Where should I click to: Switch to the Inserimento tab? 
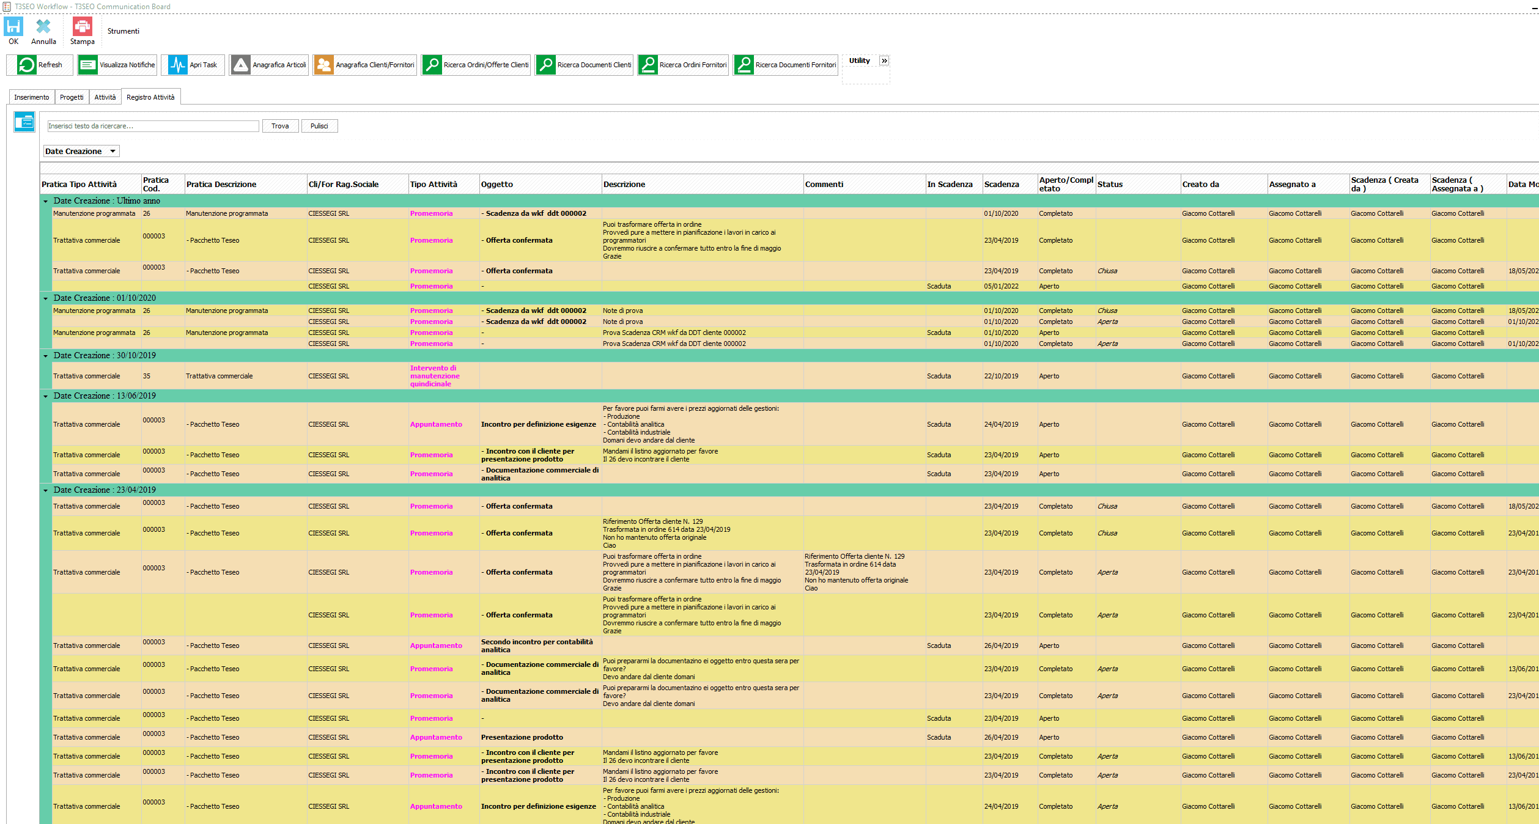(32, 97)
